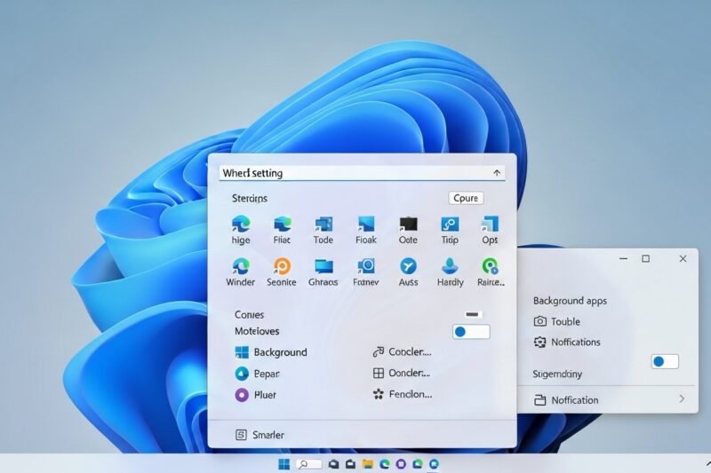This screenshot has width=711, height=473.
Task: Close the Background apps window
Action: tap(683, 258)
